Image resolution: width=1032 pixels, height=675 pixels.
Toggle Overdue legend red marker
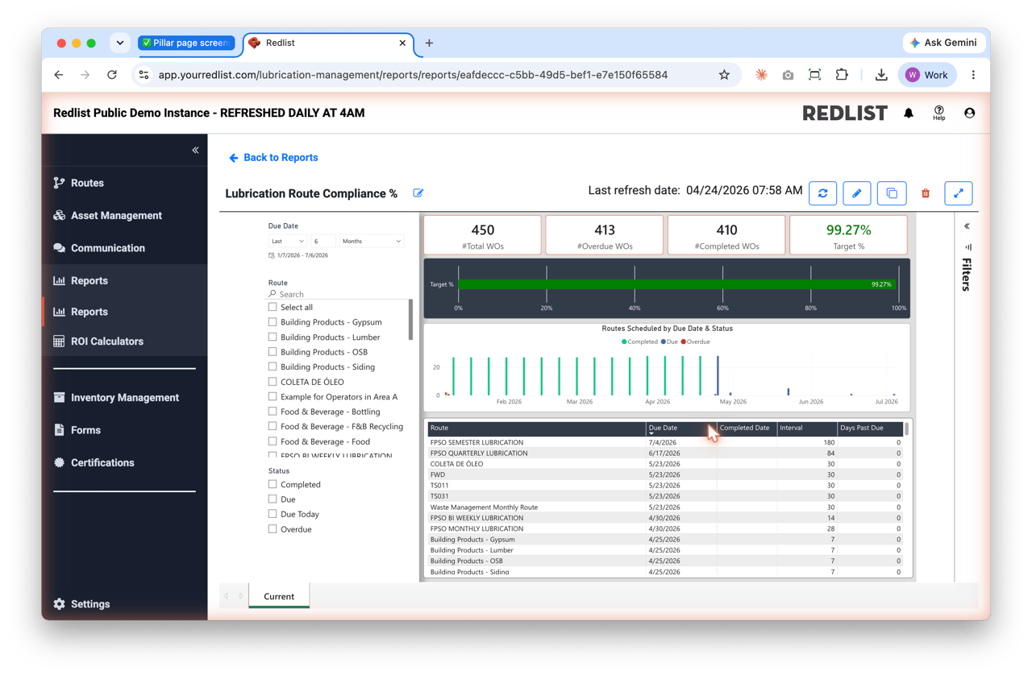pyautogui.click(x=684, y=342)
